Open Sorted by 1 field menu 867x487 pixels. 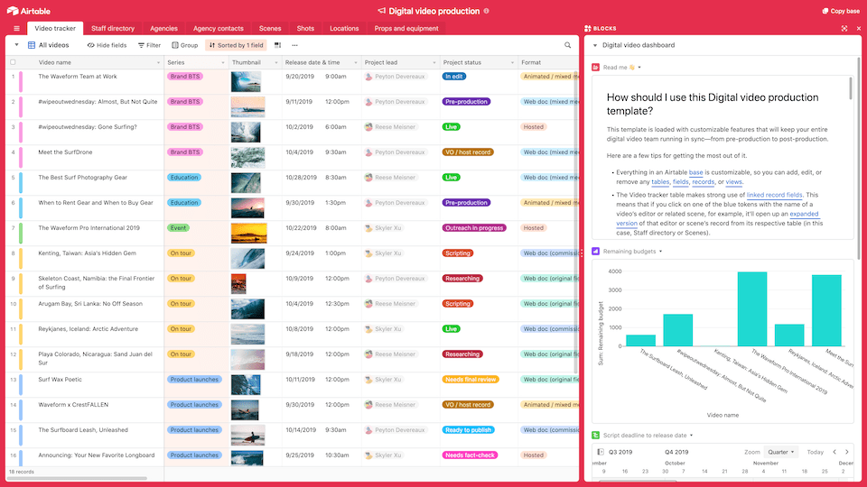point(236,45)
